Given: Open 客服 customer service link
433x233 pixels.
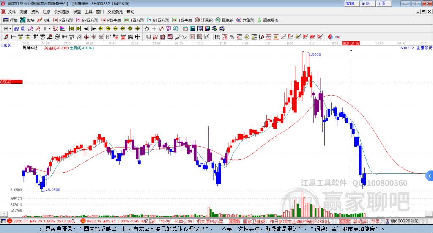Looking at the screenshot, I should tap(351, 3).
